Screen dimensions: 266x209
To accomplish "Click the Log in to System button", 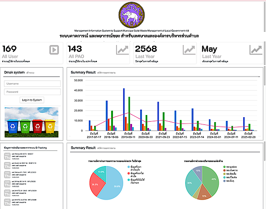I will (x=32, y=100).
